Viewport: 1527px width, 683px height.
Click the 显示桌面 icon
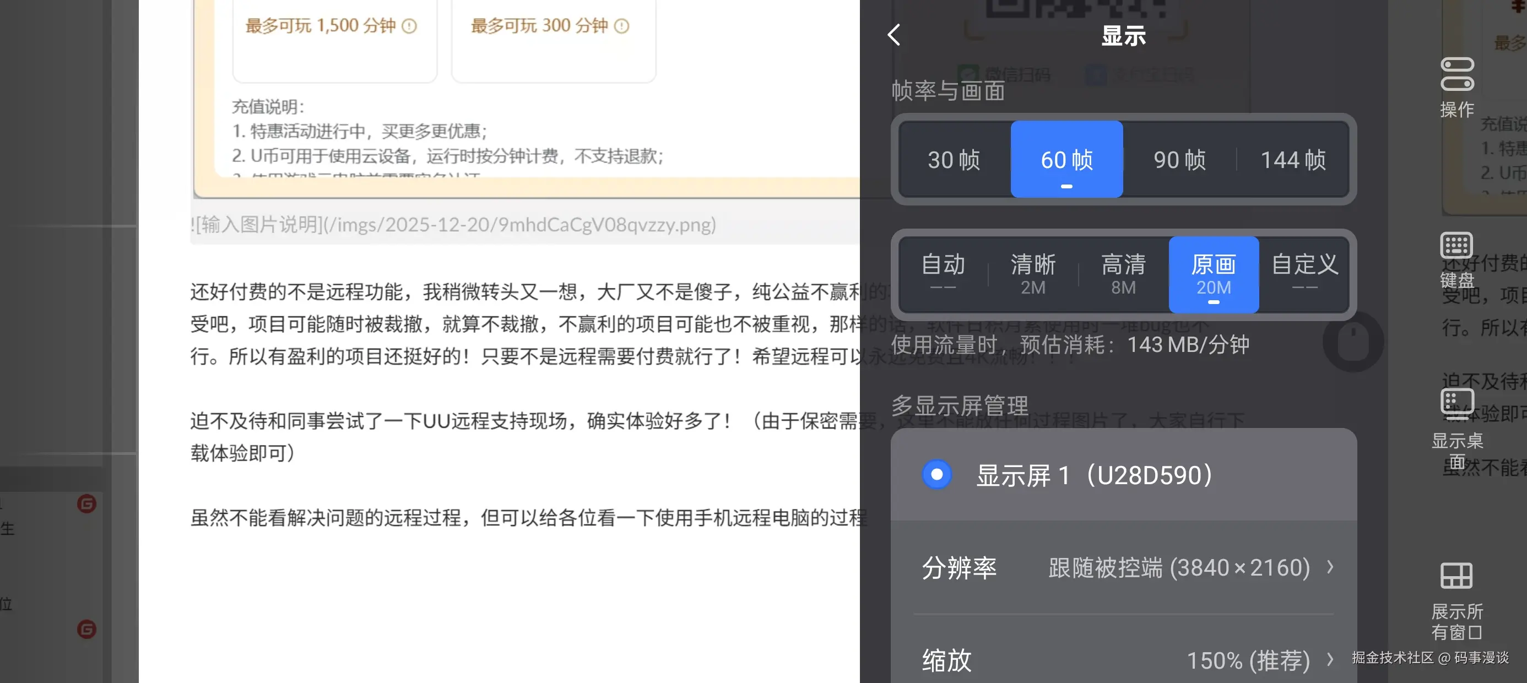pos(1456,403)
